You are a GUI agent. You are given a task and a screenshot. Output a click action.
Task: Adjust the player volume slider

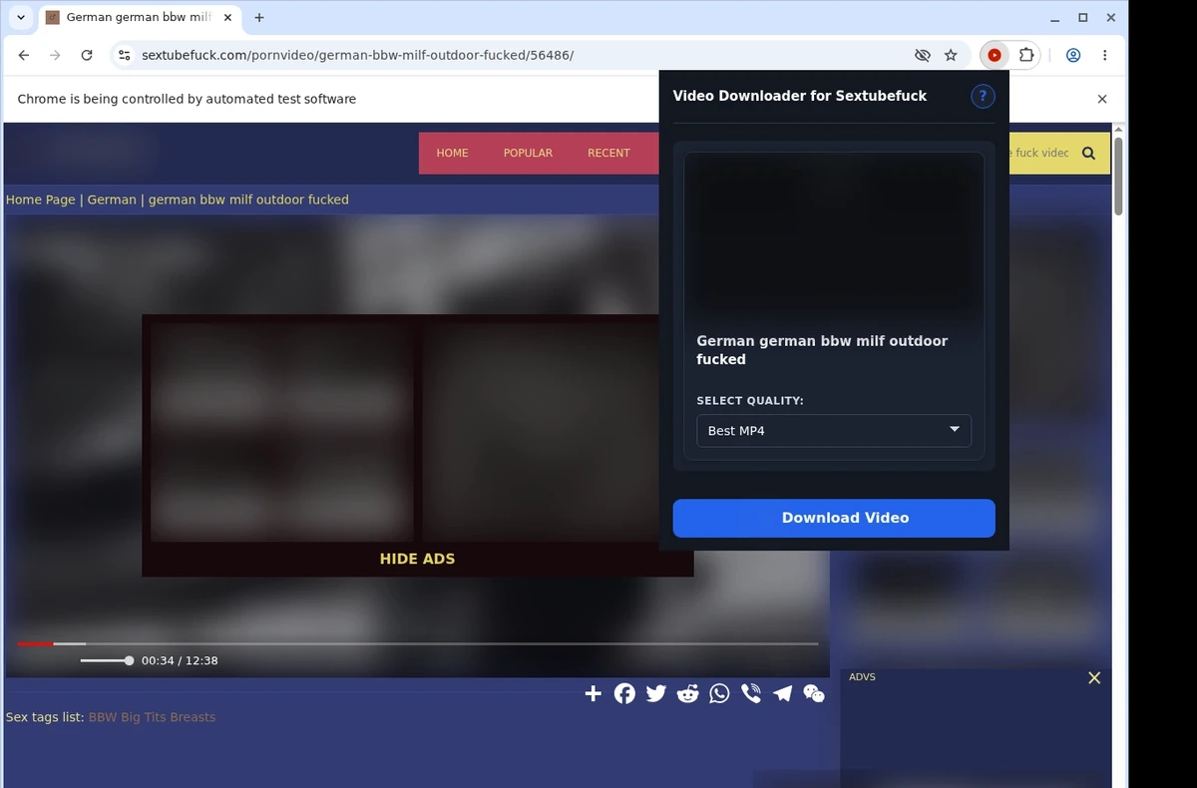tap(107, 660)
